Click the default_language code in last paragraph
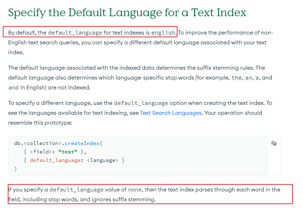Image resolution: width=303 pixels, height=208 pixels. tap(77, 189)
